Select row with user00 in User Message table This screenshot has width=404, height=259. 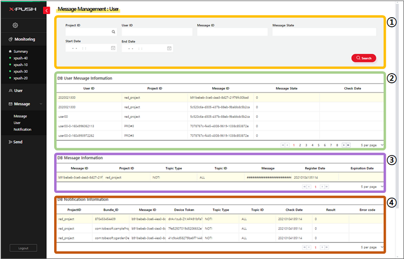(x=220, y=117)
